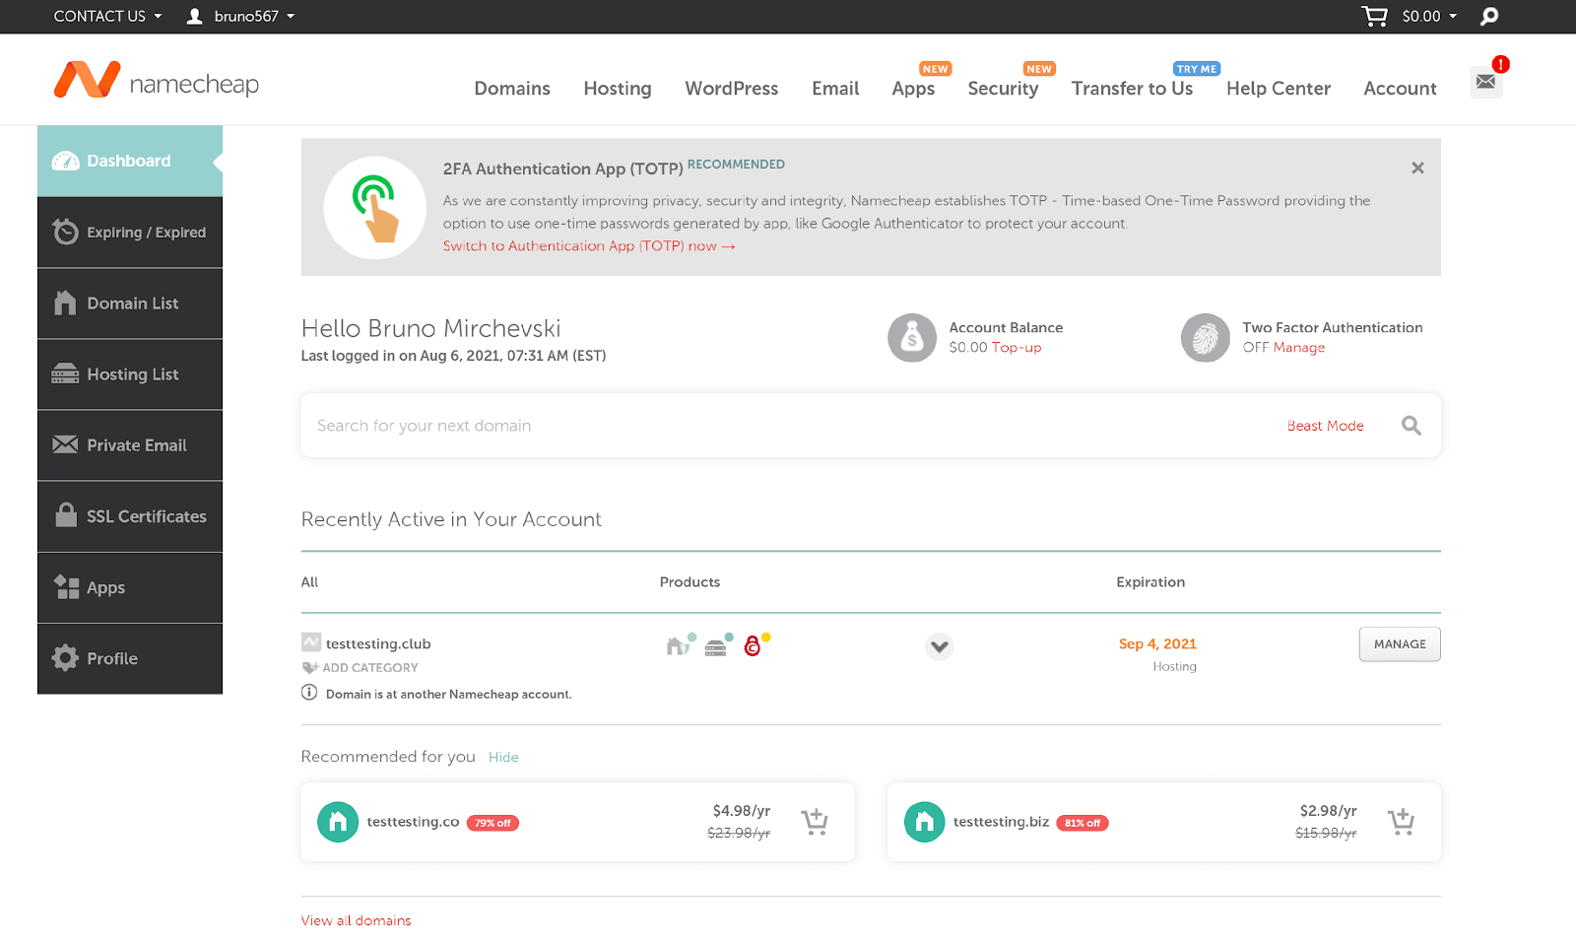Click the MANAGE button for testtesting.club

coord(1400,644)
